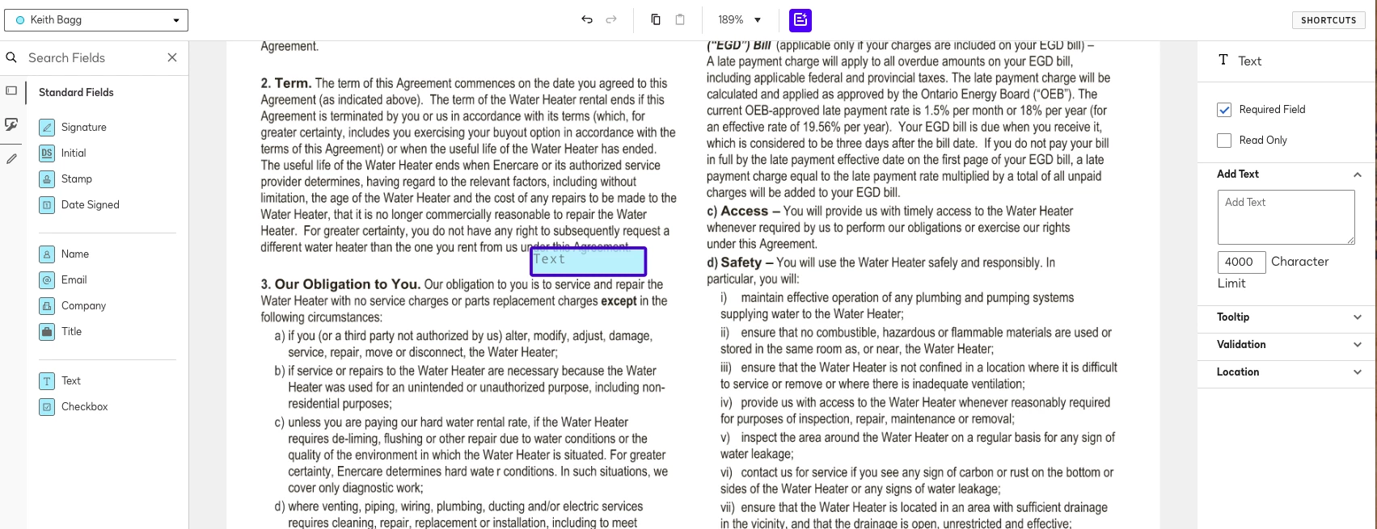Click the paste clipboard icon
The image size is (1377, 529).
pyautogui.click(x=680, y=19)
